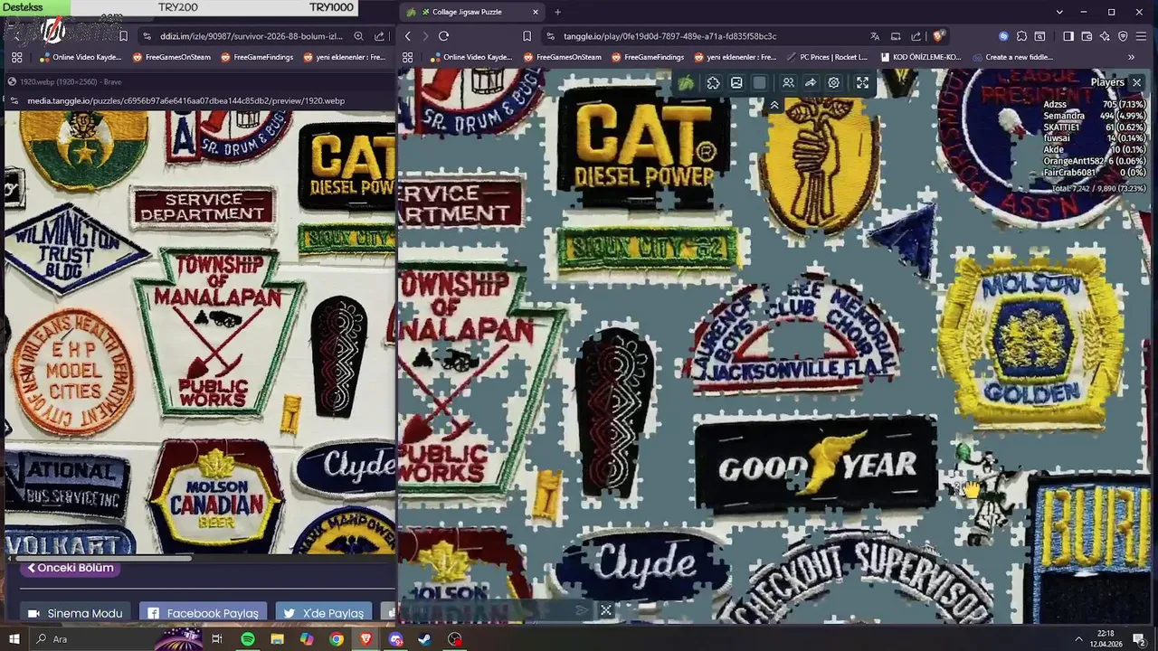Open Steam from the taskbar

[x=425, y=639]
